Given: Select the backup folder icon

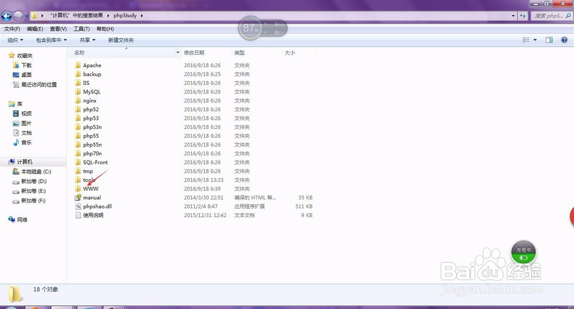Looking at the screenshot, I should [78, 74].
